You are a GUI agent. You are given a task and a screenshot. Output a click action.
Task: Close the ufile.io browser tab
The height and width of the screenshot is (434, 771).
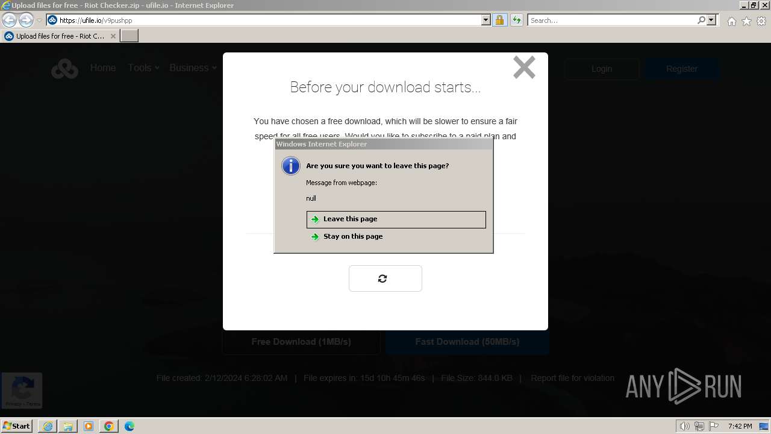coord(113,36)
